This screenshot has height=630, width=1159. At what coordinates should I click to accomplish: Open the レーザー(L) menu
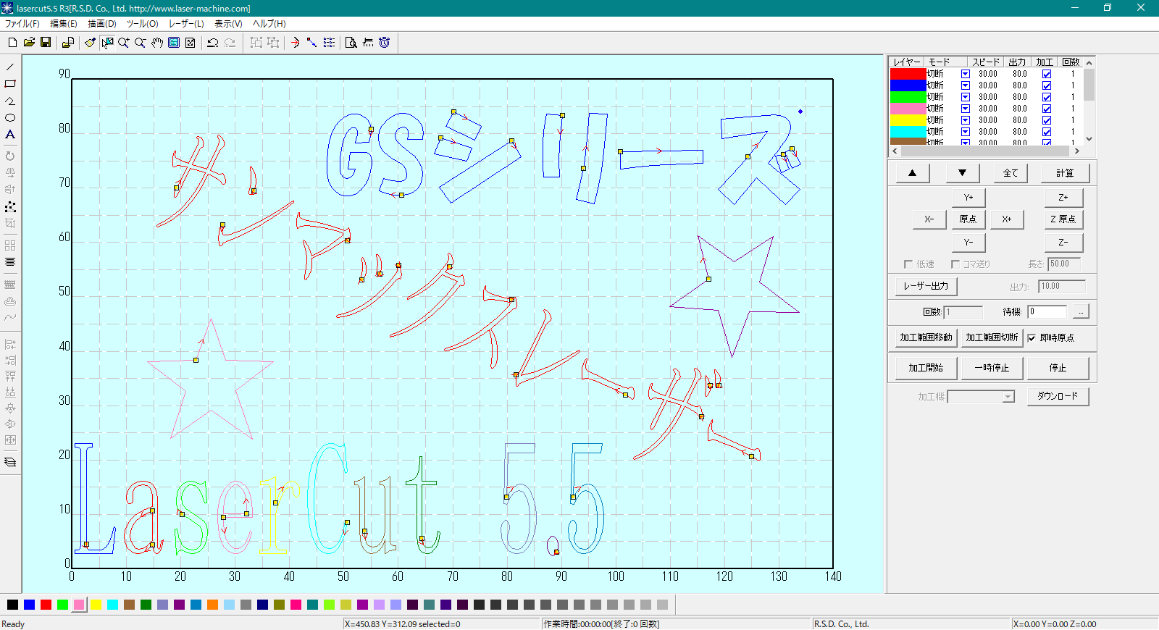tap(187, 24)
